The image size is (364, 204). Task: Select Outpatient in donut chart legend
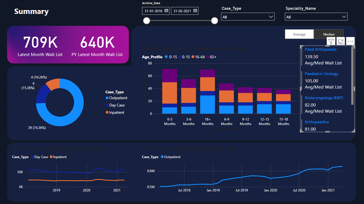[x=116, y=98]
